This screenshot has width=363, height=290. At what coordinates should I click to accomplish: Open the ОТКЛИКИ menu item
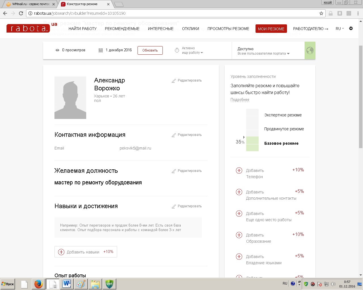click(x=191, y=29)
